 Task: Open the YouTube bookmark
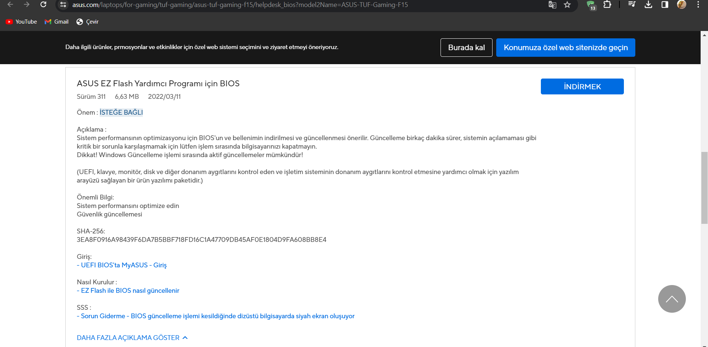[x=21, y=22]
